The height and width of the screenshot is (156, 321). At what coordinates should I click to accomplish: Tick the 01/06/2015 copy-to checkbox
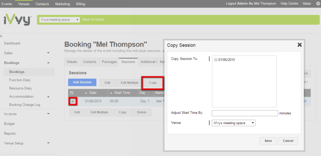tap(215, 60)
